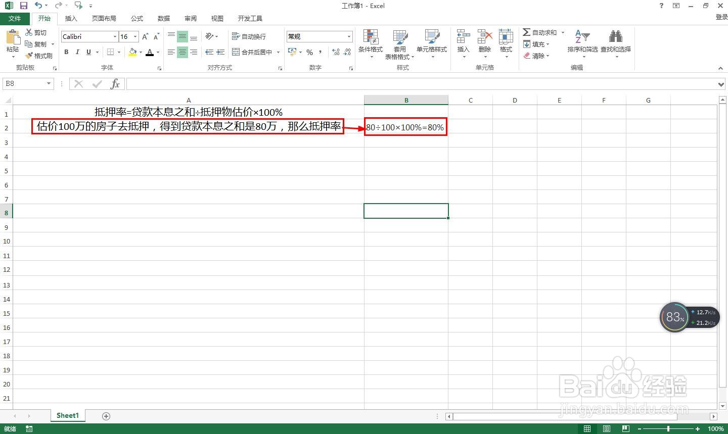Collapse the ribbon with the arrow
The width and height of the screenshot is (728, 434).
point(720,68)
